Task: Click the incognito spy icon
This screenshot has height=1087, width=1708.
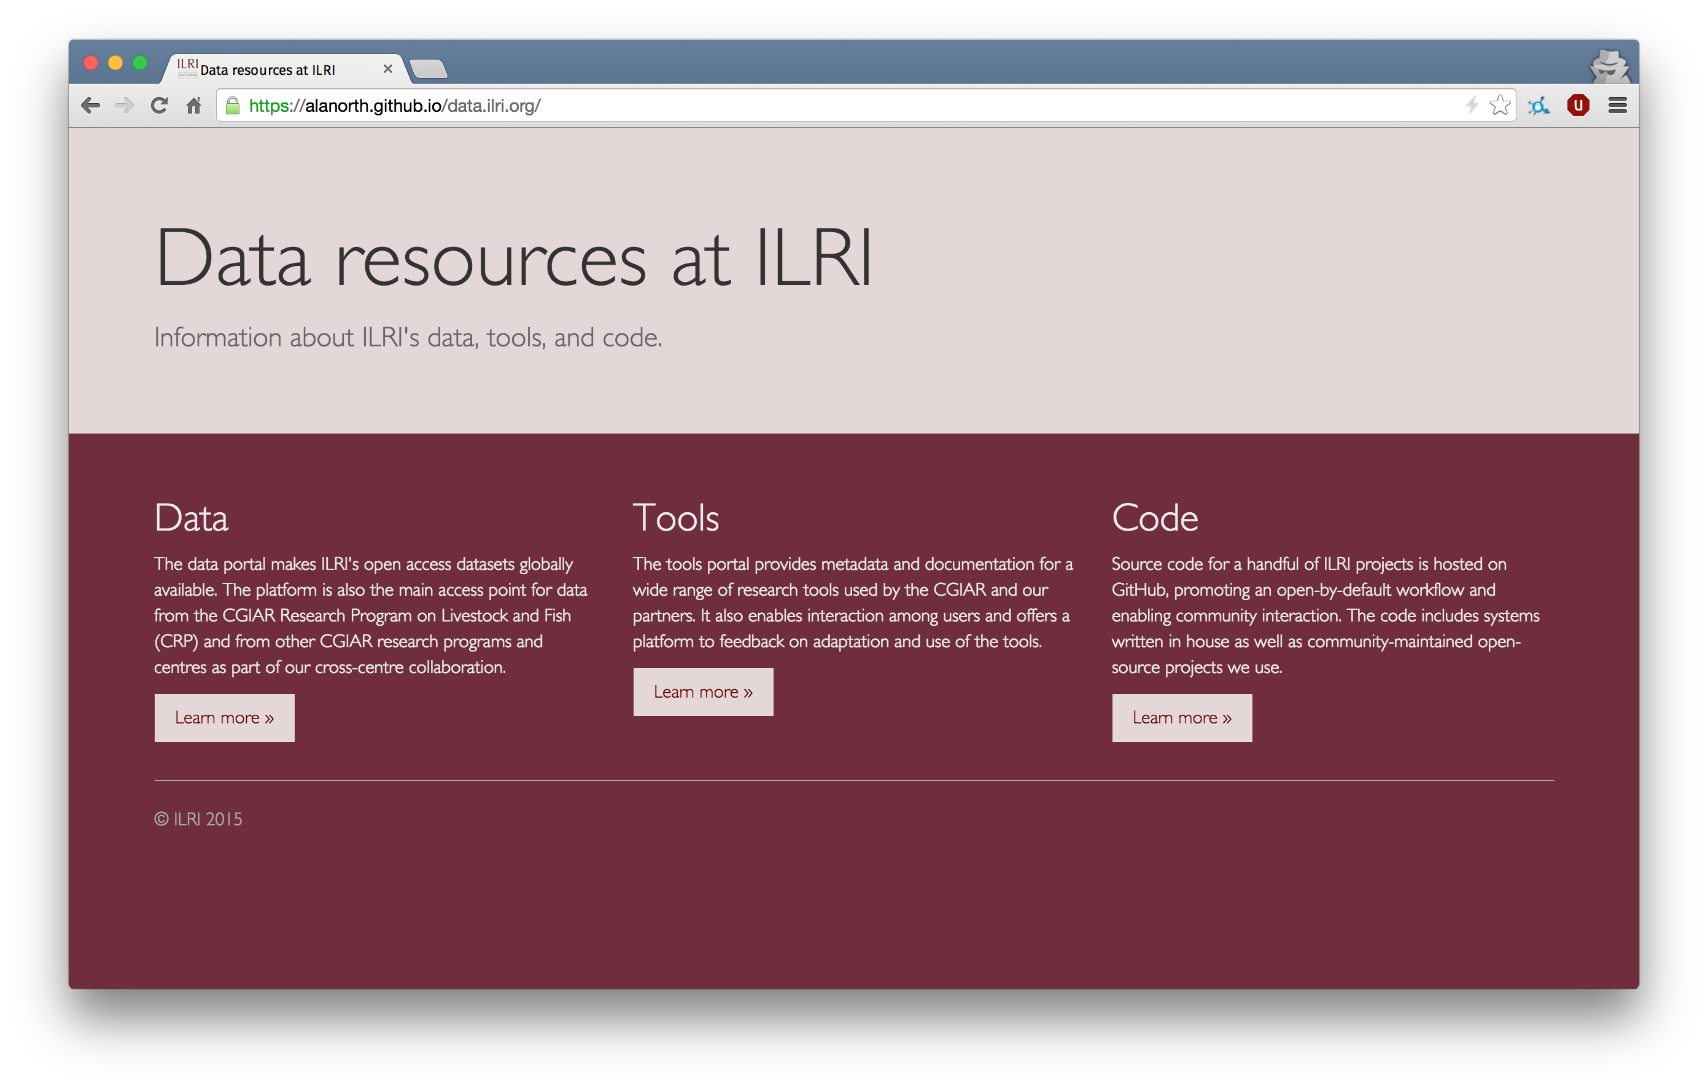Action: 1609,66
